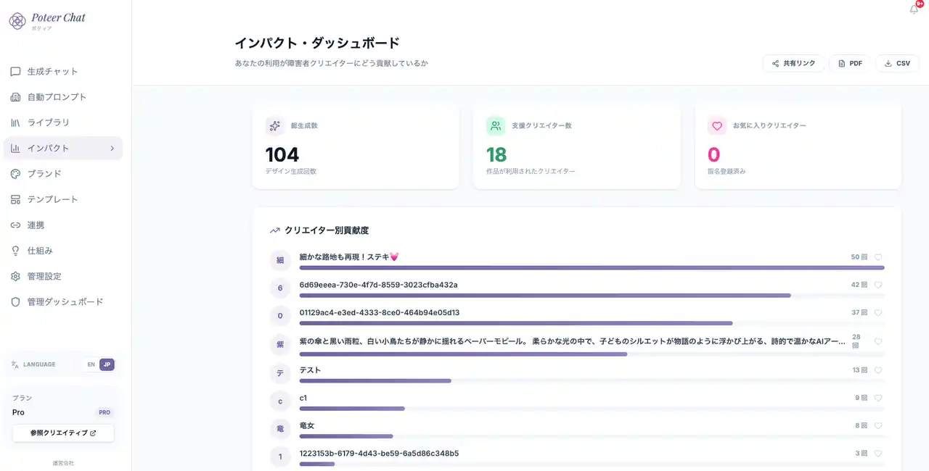This screenshot has width=929, height=471.
Task: Expand the インパクト menu chevron
Action: (x=112, y=149)
